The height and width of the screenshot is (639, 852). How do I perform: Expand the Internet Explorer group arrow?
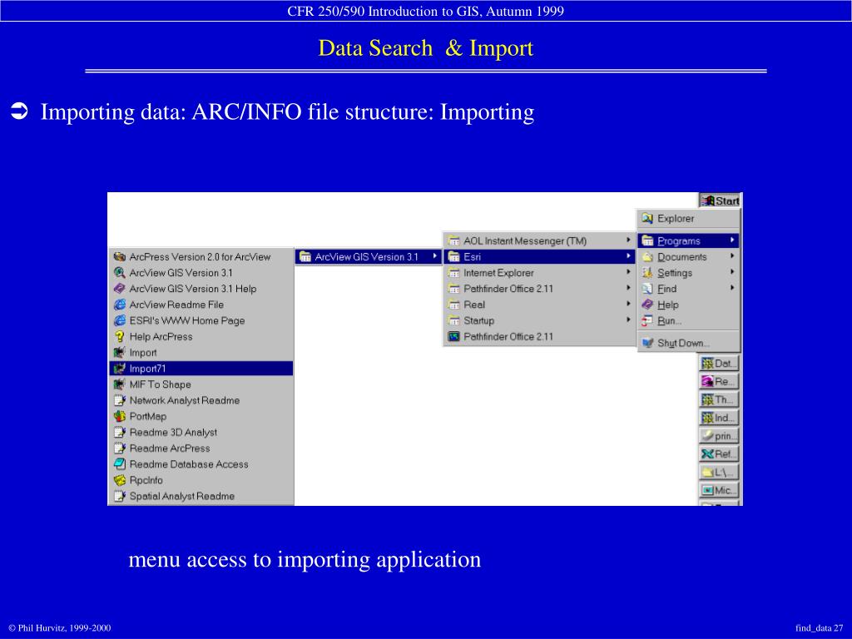click(628, 272)
